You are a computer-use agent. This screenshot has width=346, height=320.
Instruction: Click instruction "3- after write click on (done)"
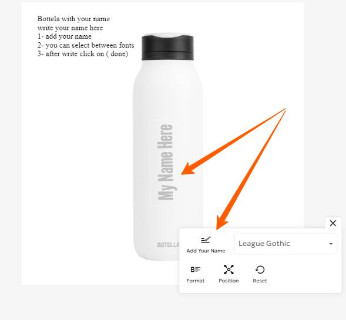click(x=83, y=54)
